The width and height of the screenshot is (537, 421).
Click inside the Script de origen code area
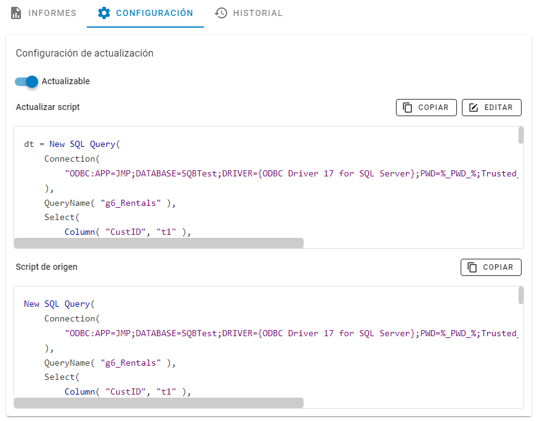(x=246, y=363)
